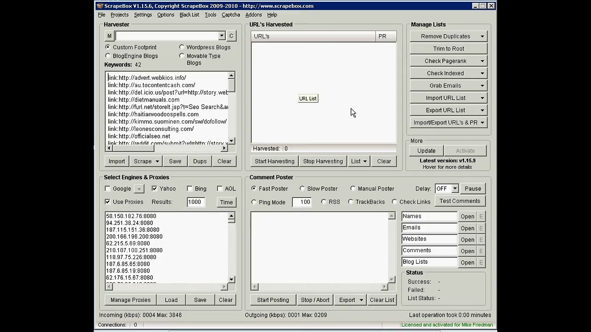Click the Pause button
Viewport: 591px width, 332px height.
click(x=473, y=189)
